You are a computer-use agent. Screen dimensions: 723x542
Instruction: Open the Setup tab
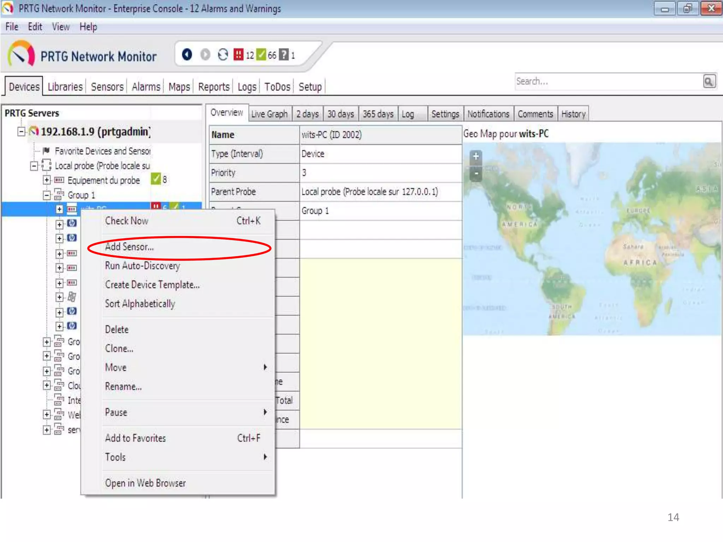coord(310,86)
